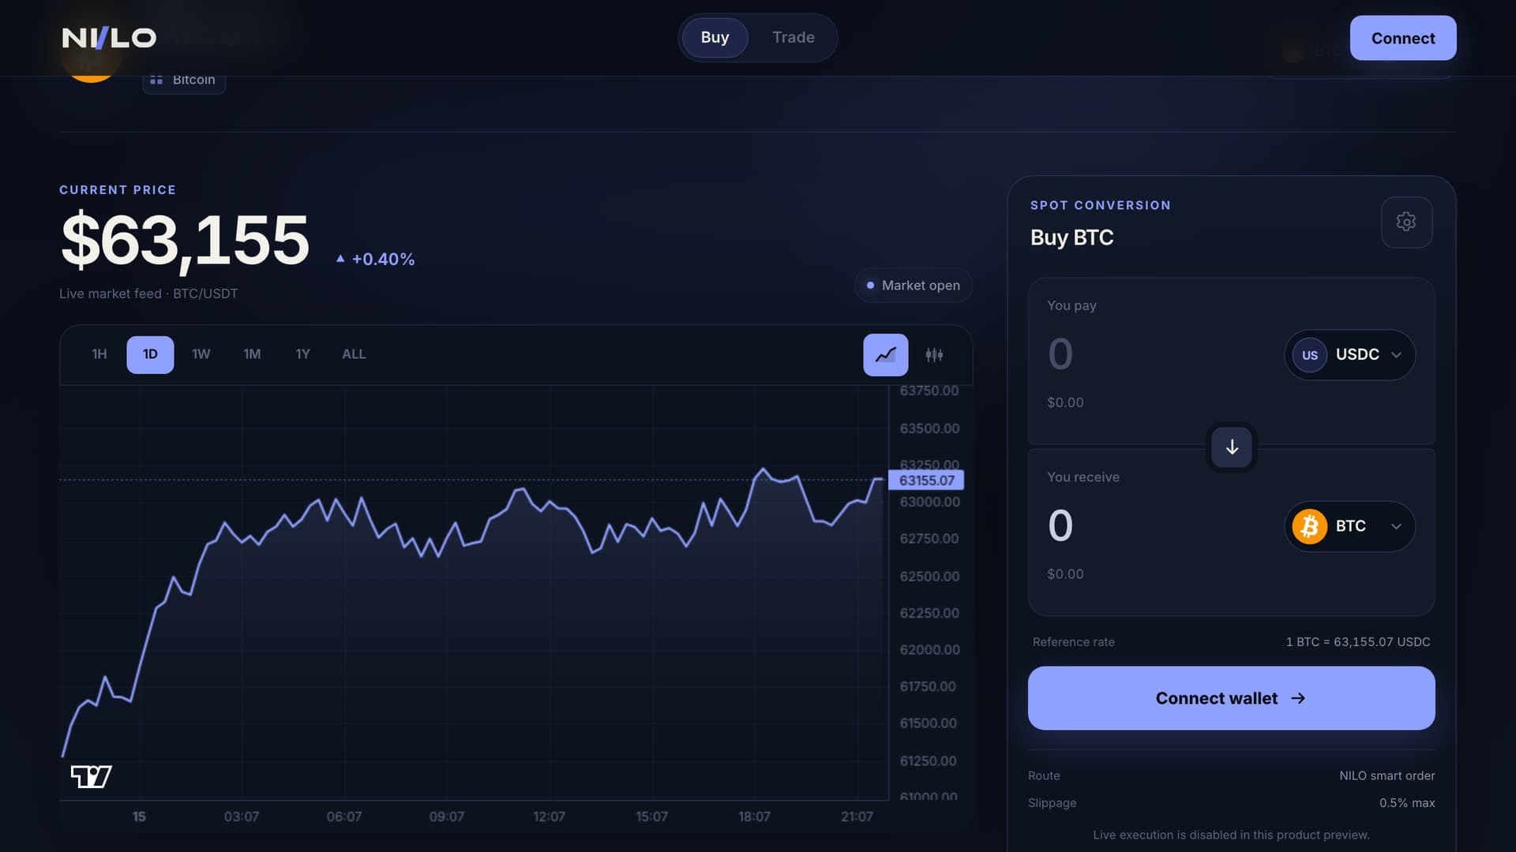Switch to the Buy tab
Image resolution: width=1516 pixels, height=852 pixels.
coord(715,37)
